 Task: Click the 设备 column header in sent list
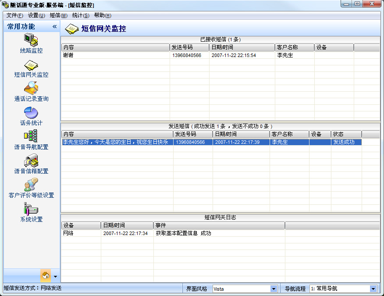[320, 134]
